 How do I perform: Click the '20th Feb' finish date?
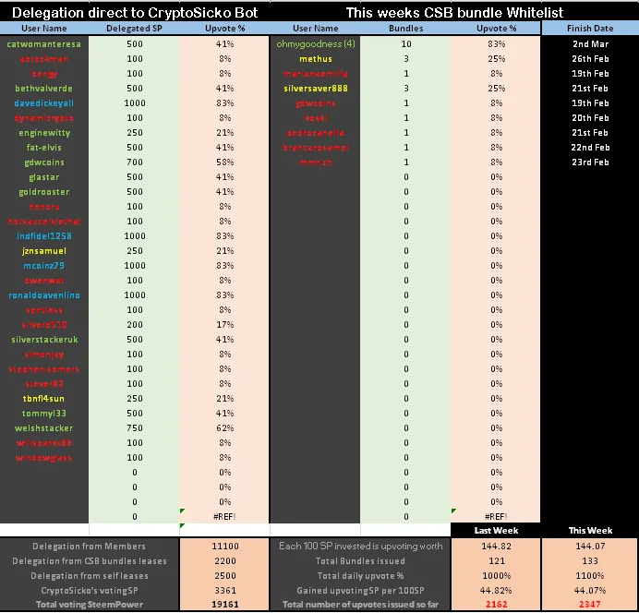pyautogui.click(x=590, y=118)
